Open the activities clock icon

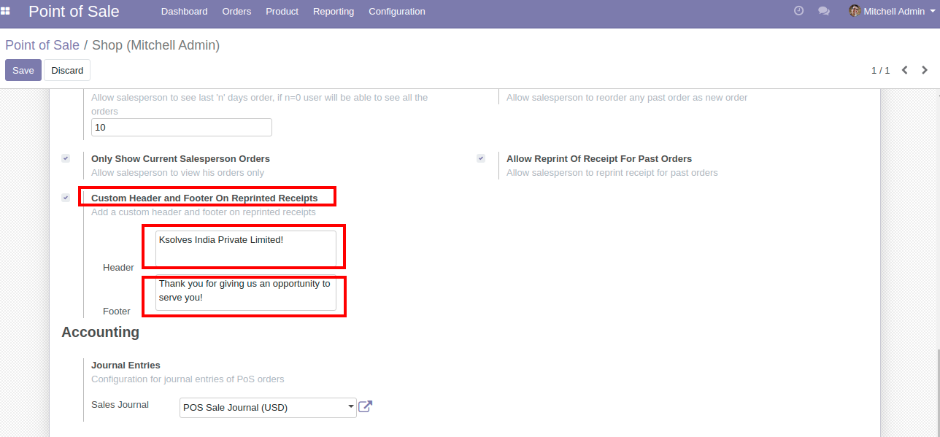[798, 11]
